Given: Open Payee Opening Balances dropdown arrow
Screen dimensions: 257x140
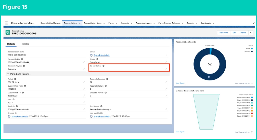Looking at the screenshot, I should (x=182, y=23).
